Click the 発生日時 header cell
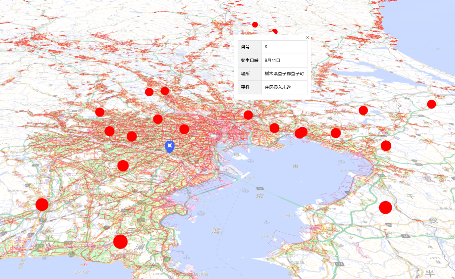 click(250, 61)
